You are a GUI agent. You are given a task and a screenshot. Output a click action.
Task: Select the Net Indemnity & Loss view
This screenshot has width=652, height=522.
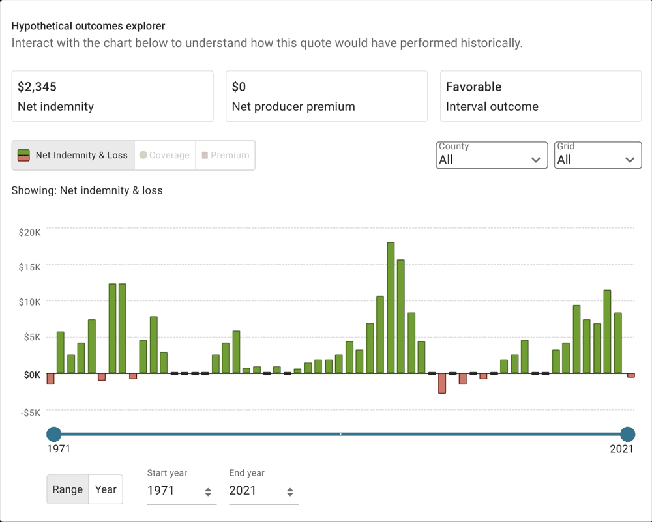tap(73, 156)
